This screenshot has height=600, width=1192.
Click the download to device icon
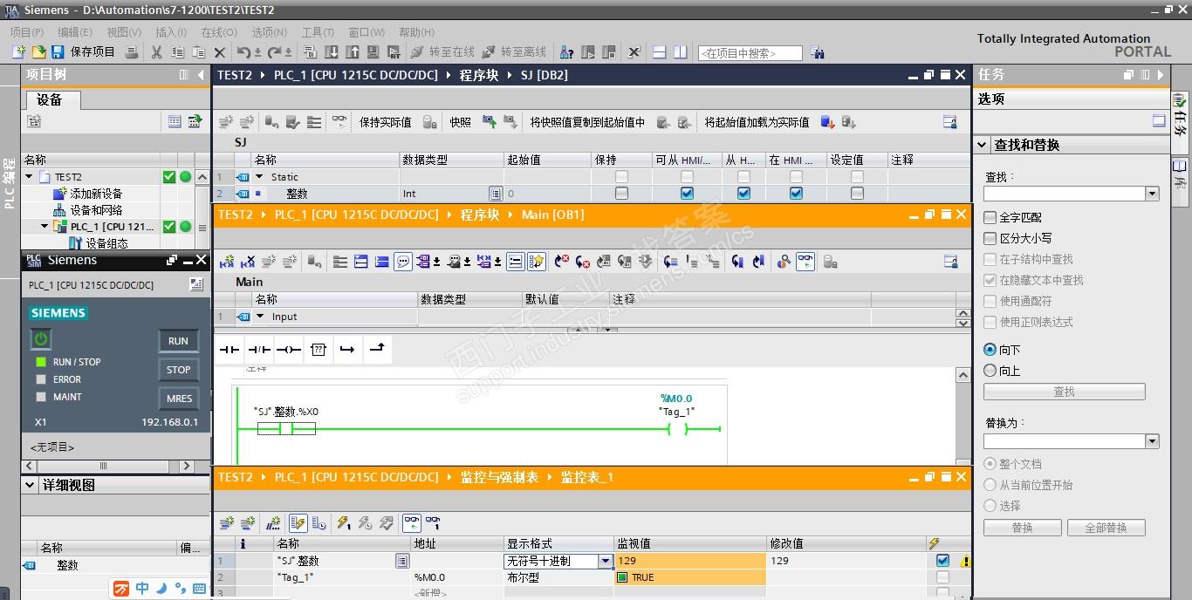coord(332,52)
